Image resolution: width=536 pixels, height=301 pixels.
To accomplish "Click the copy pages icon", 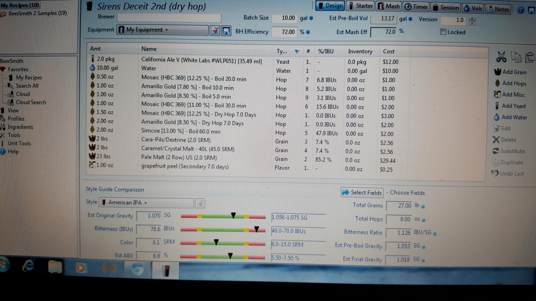I will pos(516,57).
